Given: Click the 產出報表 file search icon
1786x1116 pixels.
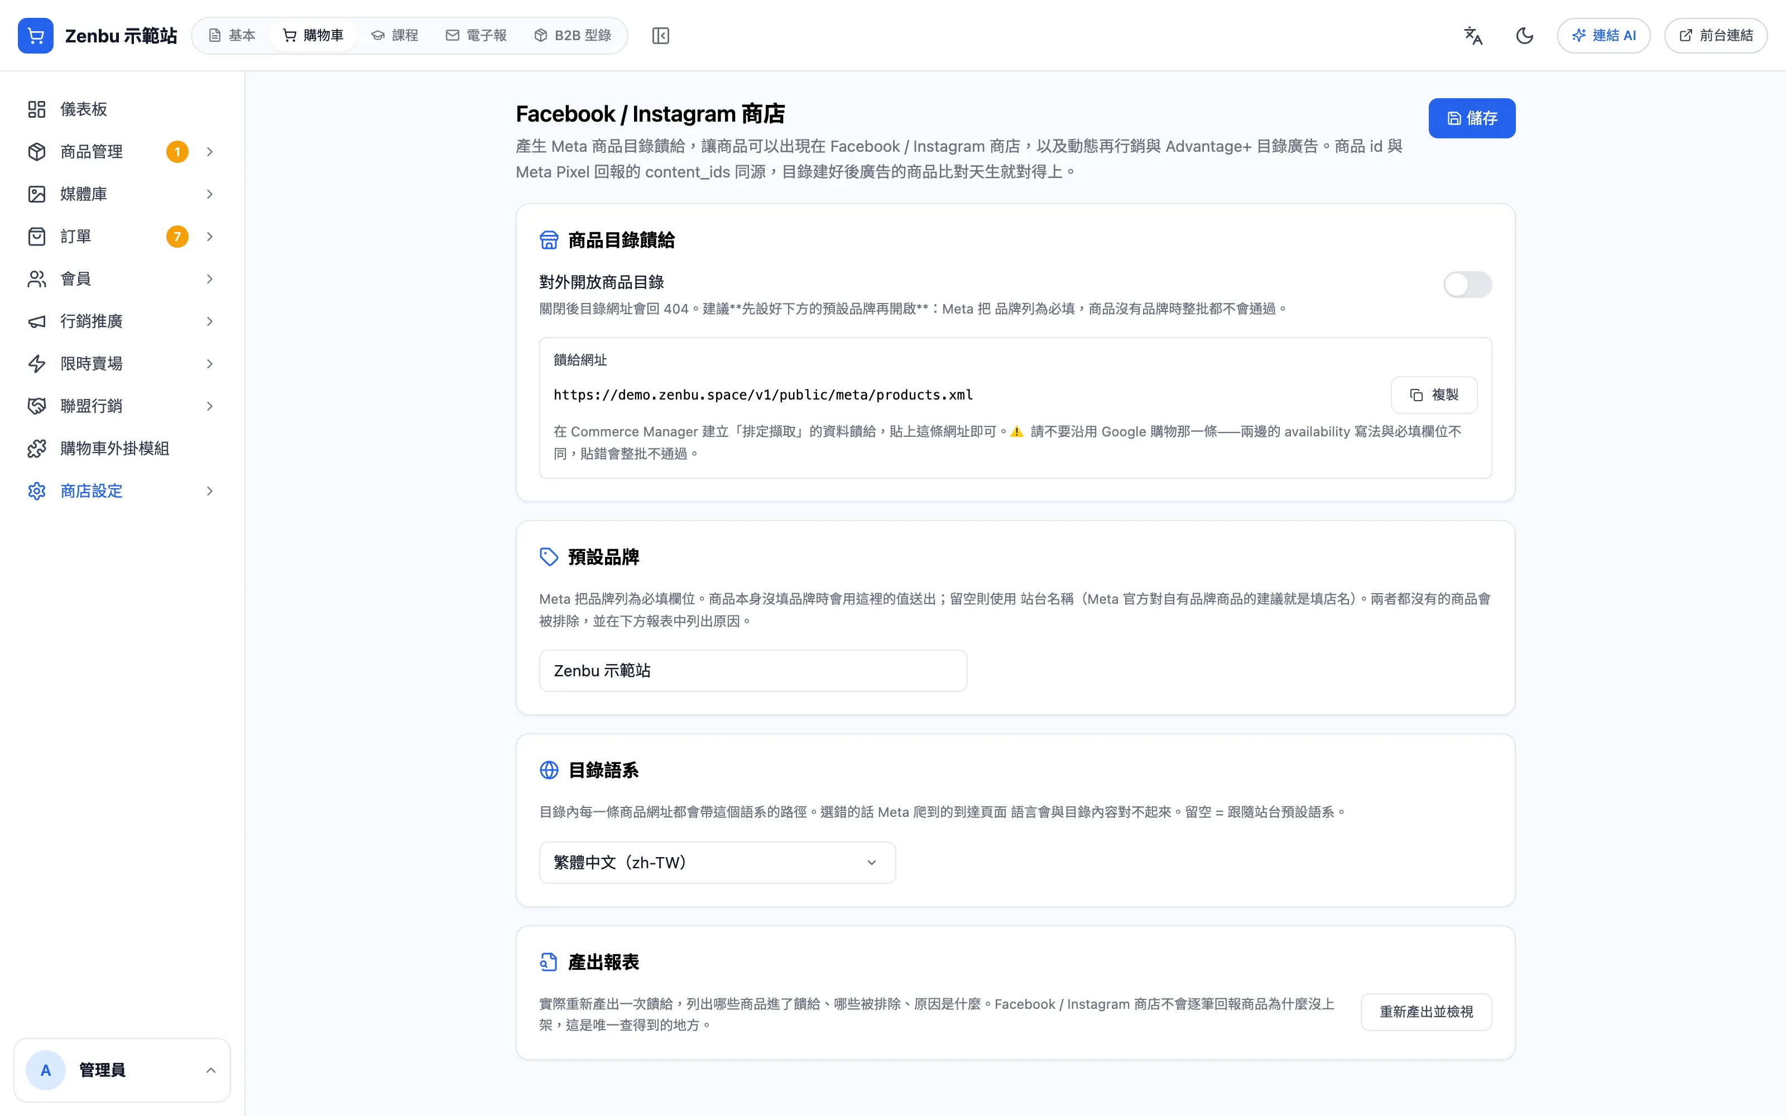Looking at the screenshot, I should point(549,962).
